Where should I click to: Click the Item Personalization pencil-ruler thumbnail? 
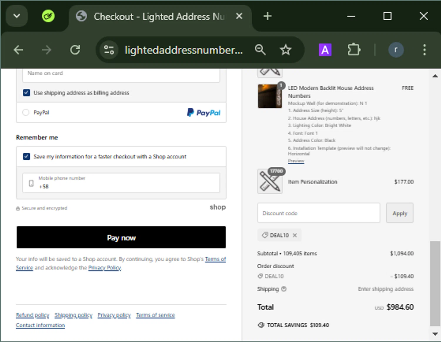[x=270, y=181]
